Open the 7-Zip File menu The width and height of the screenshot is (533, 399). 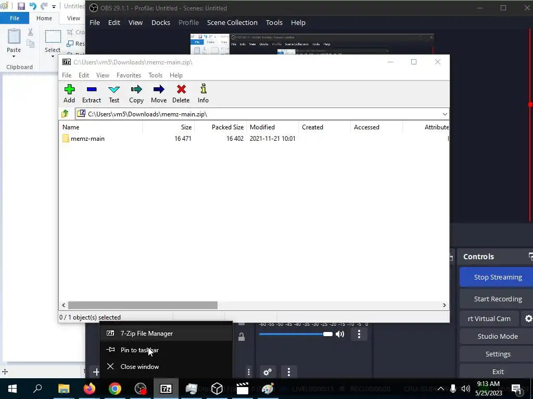tap(67, 75)
